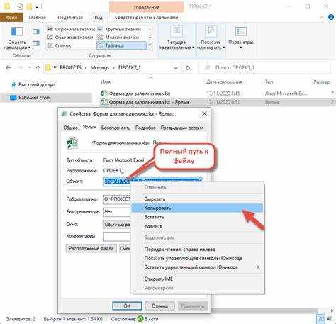Image resolution: width=336 pixels, height=324 pixels.
Task: Click the Excel file icon for Форма для заполнения.xlsx
Action: click(103, 94)
